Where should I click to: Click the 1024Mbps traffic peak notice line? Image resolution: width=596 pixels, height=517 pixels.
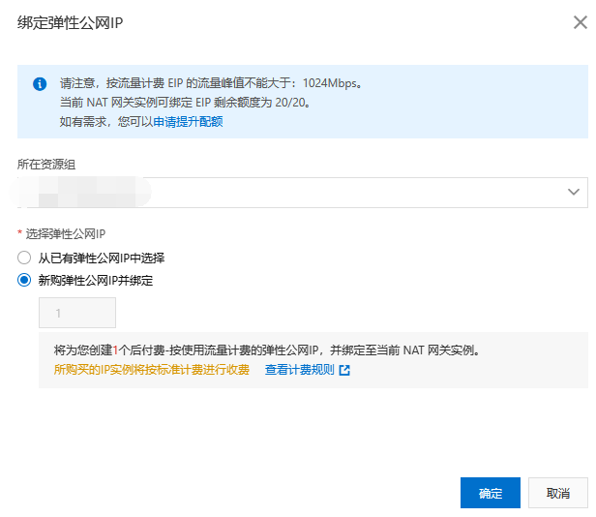point(211,84)
